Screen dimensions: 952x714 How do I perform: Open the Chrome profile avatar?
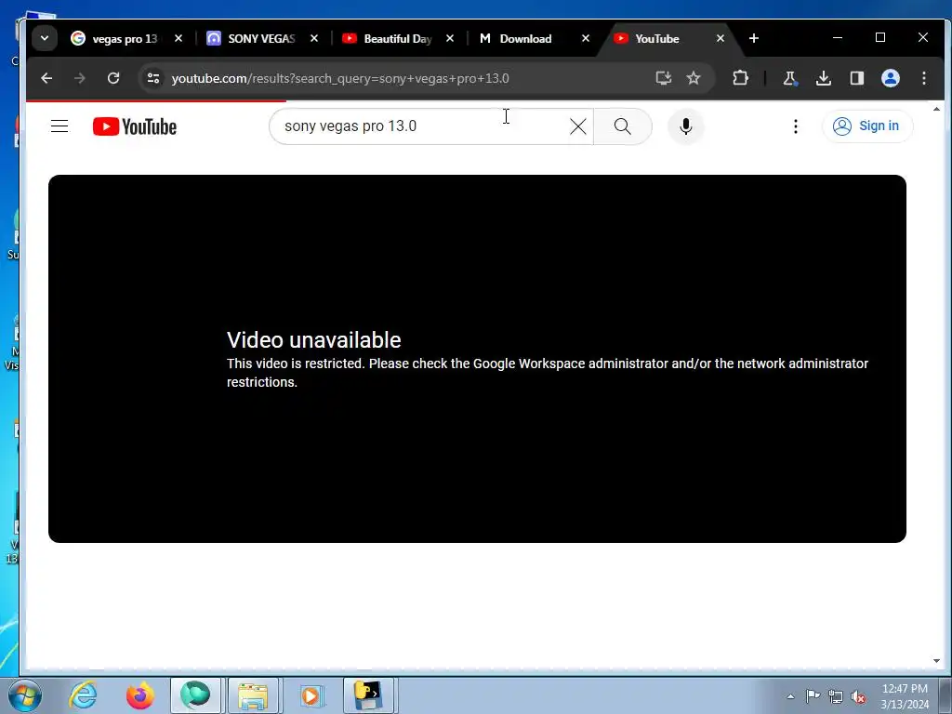891,78
